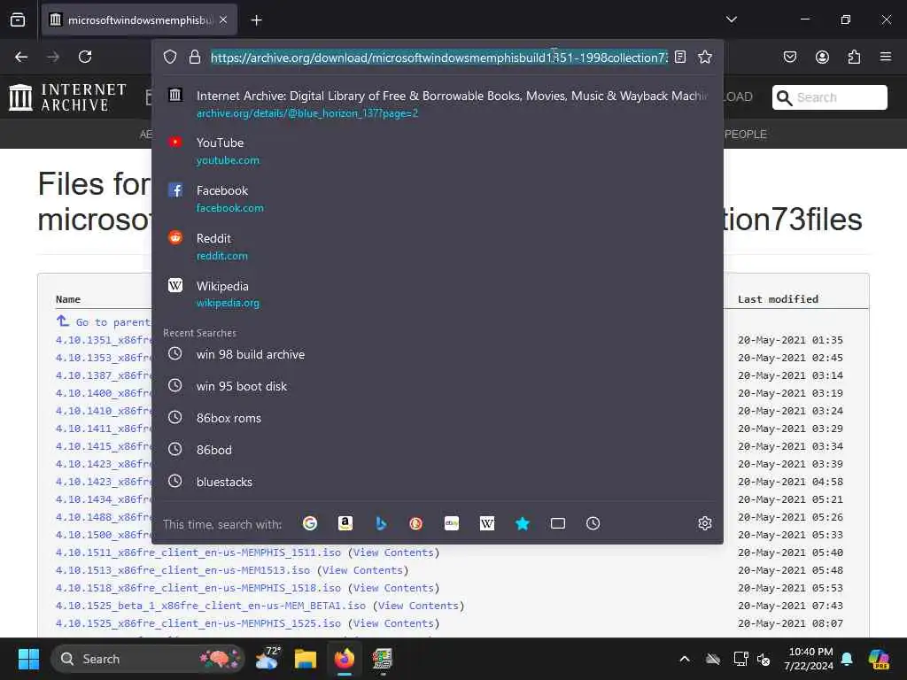Open the Firefox application menu
The height and width of the screenshot is (680, 907).
[886, 57]
